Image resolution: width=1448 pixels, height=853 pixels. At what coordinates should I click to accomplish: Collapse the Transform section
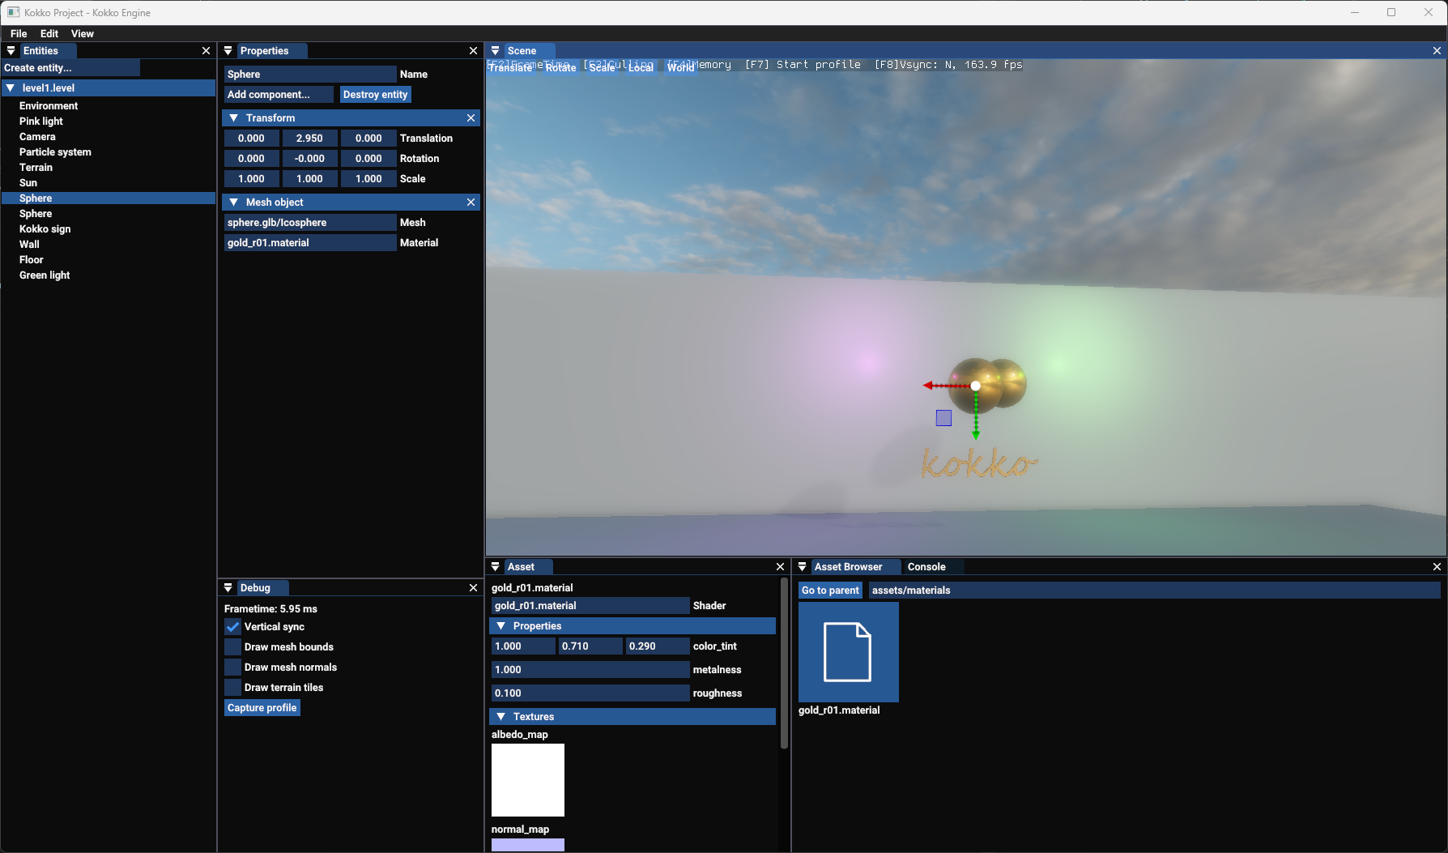[x=235, y=117]
